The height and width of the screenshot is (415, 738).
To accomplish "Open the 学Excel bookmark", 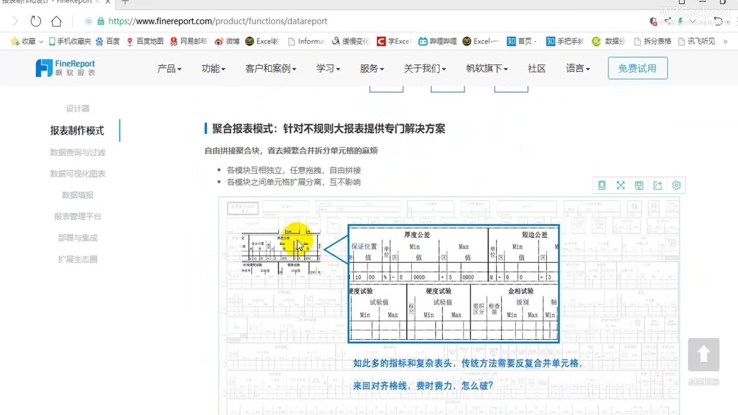I will [394, 41].
